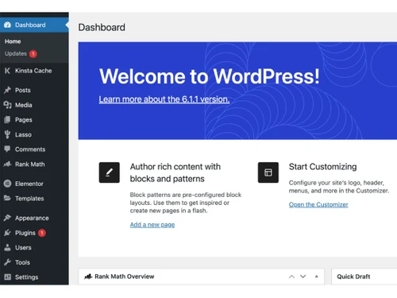Collapse the Rank Math Overview panel
The width and height of the screenshot is (397, 298).
coord(317,277)
